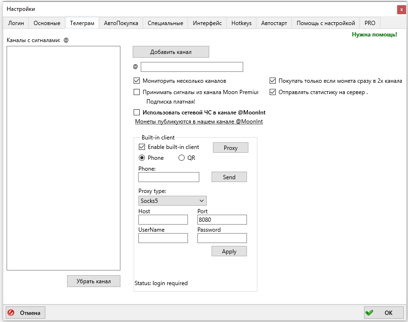Click the green checkmark icon on OK
The image size is (408, 322).
pos(369,313)
